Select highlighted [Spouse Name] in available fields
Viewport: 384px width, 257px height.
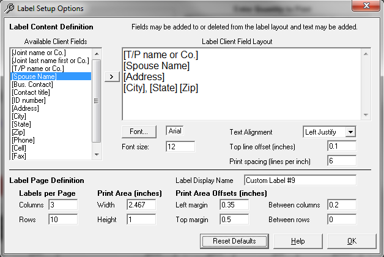coord(51,76)
